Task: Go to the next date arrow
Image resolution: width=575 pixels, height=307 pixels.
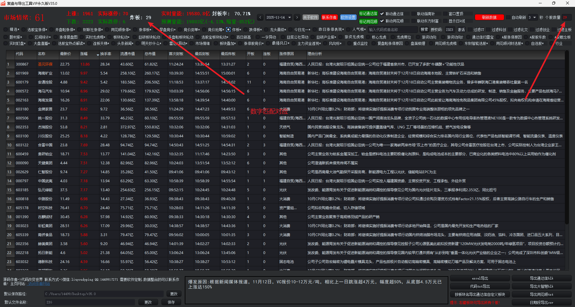Action: pos(297,17)
